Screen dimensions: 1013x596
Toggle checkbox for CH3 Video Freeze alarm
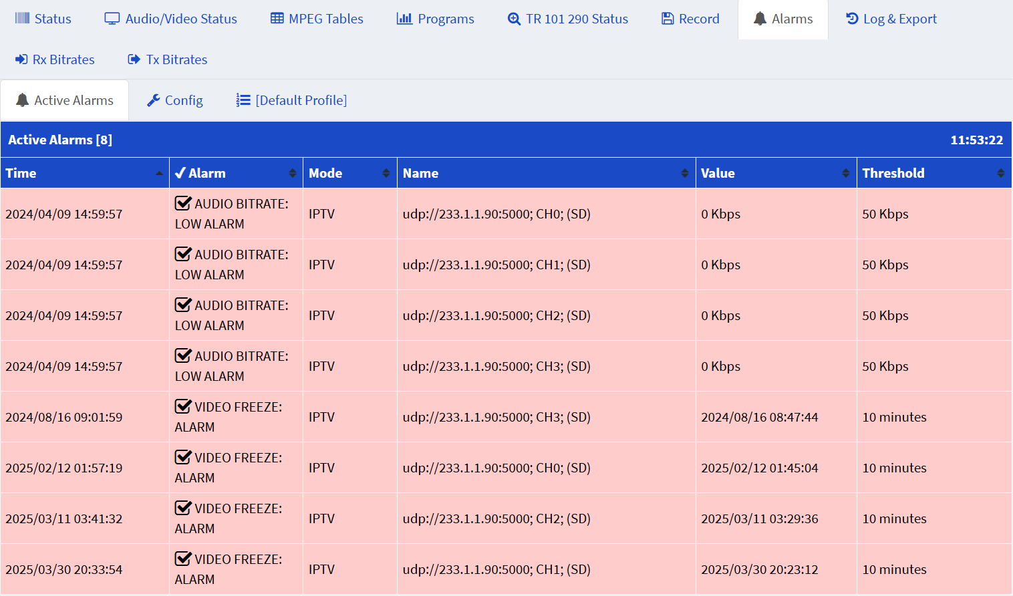coord(183,406)
